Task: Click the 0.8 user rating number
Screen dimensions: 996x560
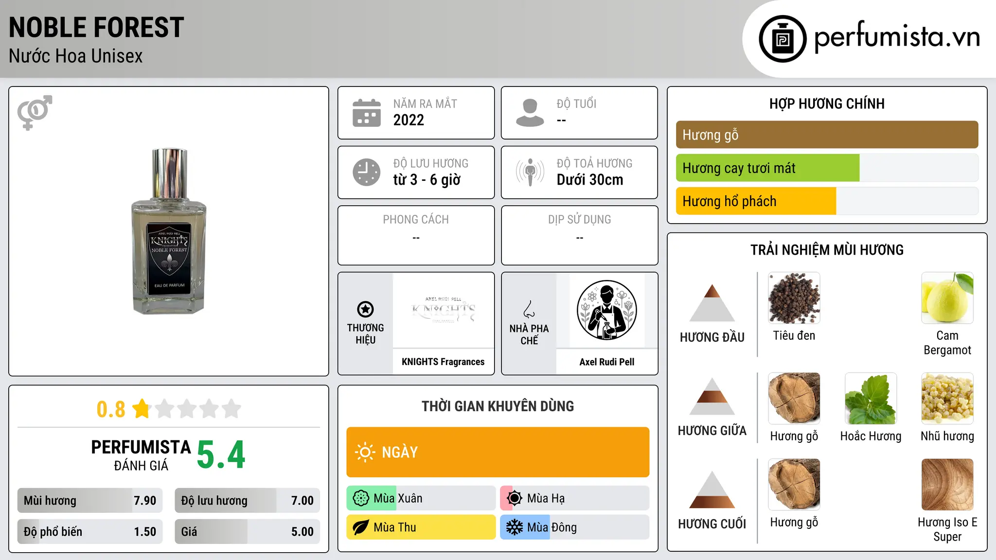Action: point(111,409)
